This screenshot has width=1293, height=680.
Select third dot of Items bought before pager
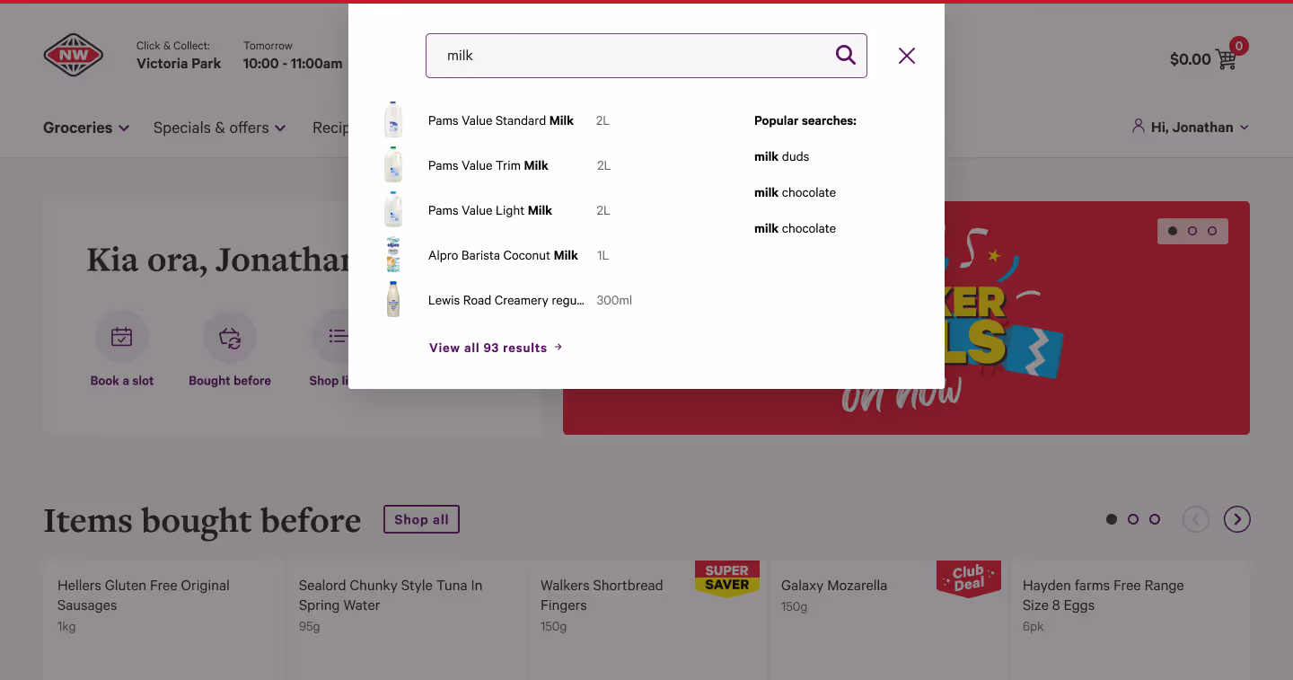[x=1155, y=519]
